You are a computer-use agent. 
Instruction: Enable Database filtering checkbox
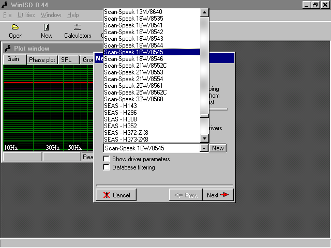tap(106, 167)
